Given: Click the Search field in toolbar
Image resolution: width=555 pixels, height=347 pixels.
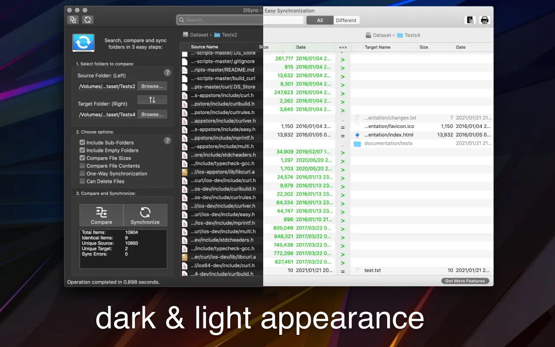Looking at the screenshot, I should tap(240, 20).
